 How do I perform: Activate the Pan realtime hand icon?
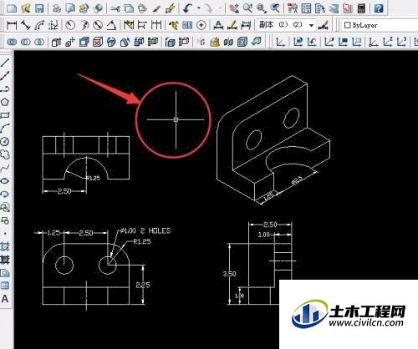tap(234, 8)
